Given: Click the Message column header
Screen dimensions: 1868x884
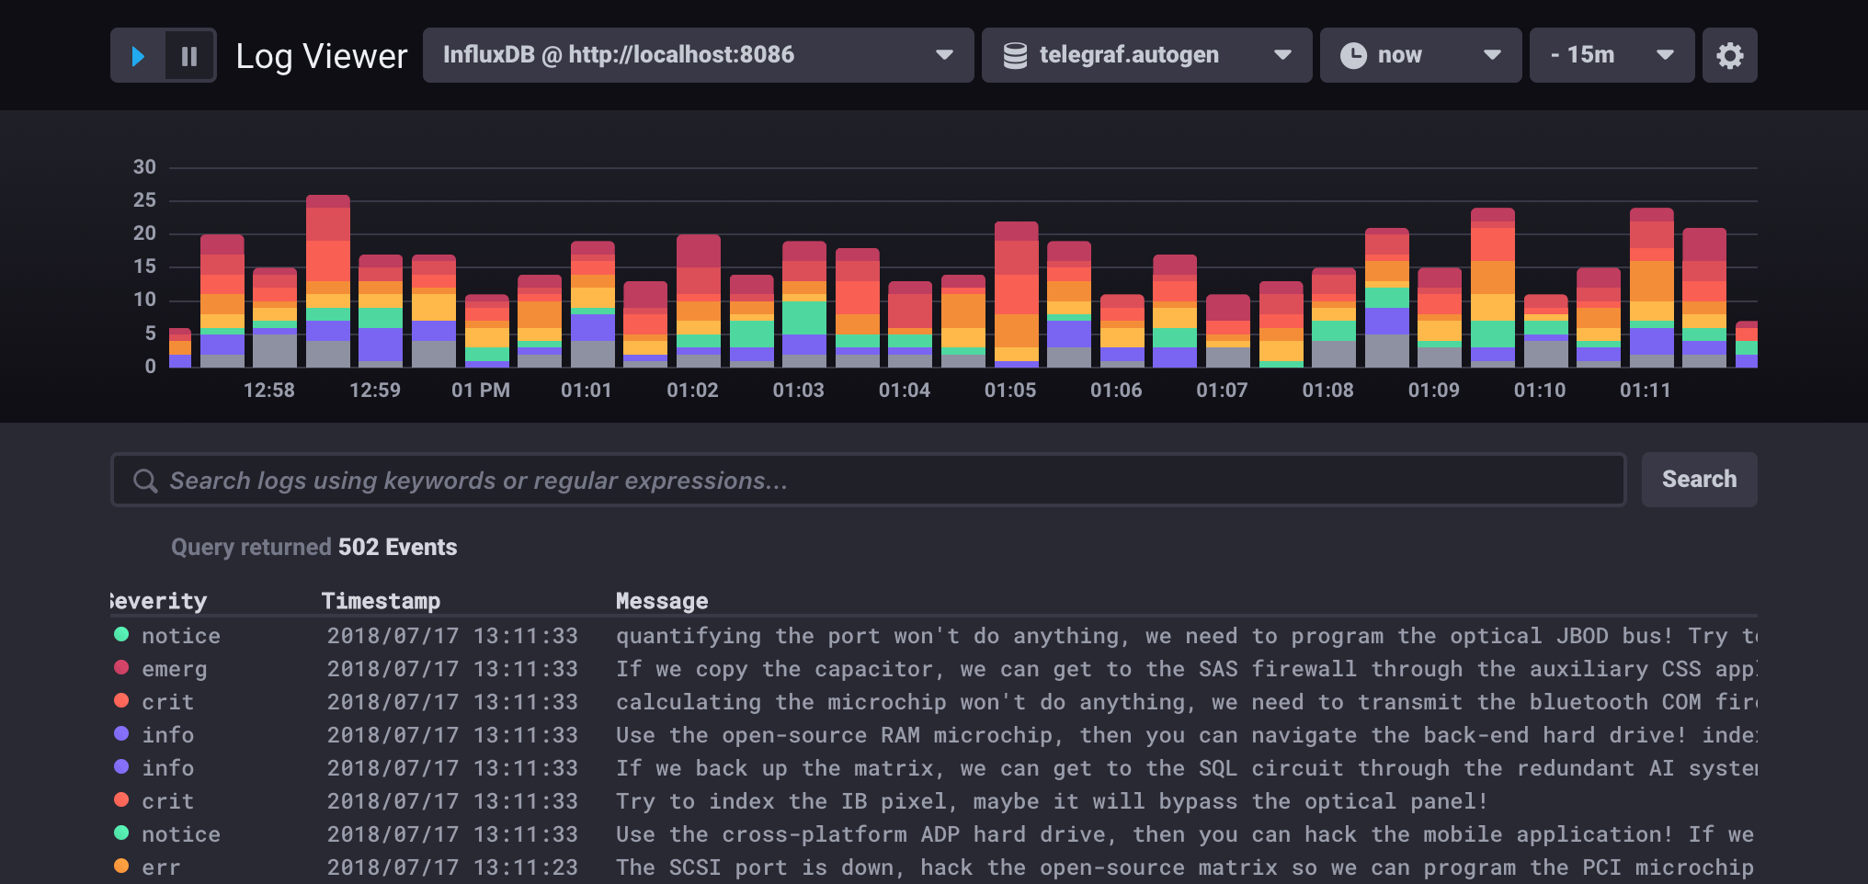Looking at the screenshot, I should click(x=661, y=601).
